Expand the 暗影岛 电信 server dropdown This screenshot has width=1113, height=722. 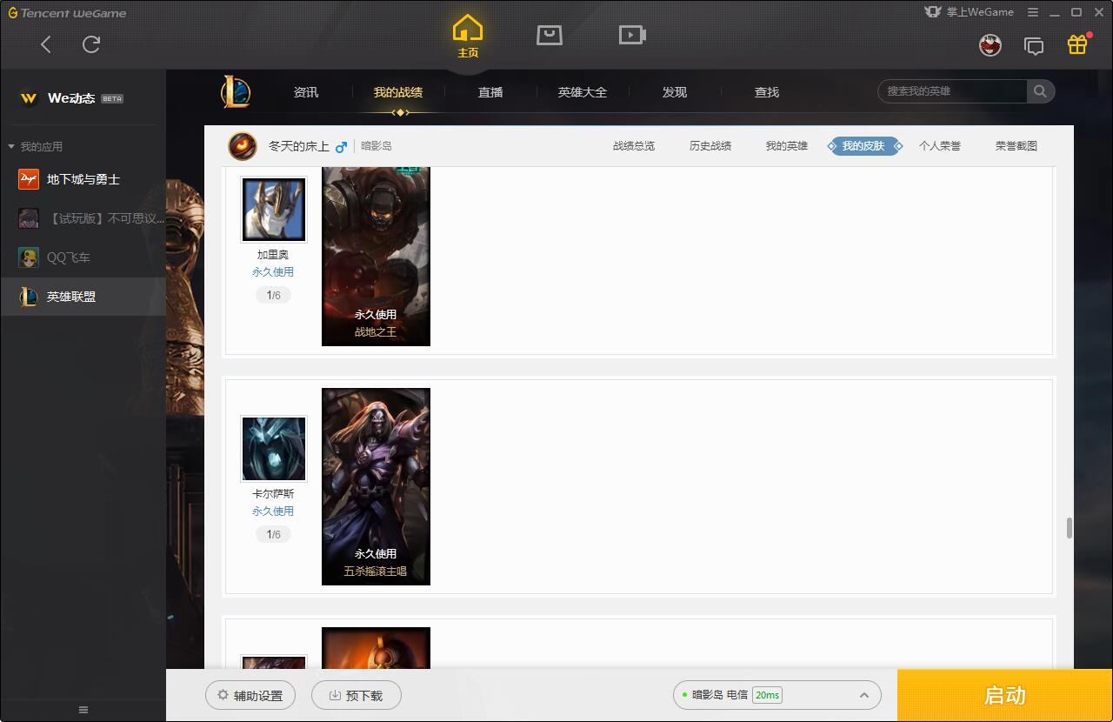pyautogui.click(x=777, y=695)
